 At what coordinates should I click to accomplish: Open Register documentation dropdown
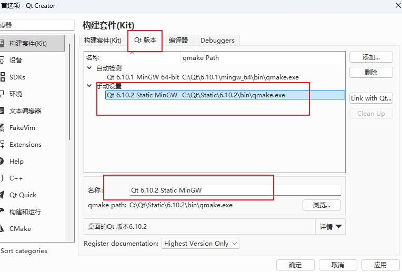click(200, 243)
